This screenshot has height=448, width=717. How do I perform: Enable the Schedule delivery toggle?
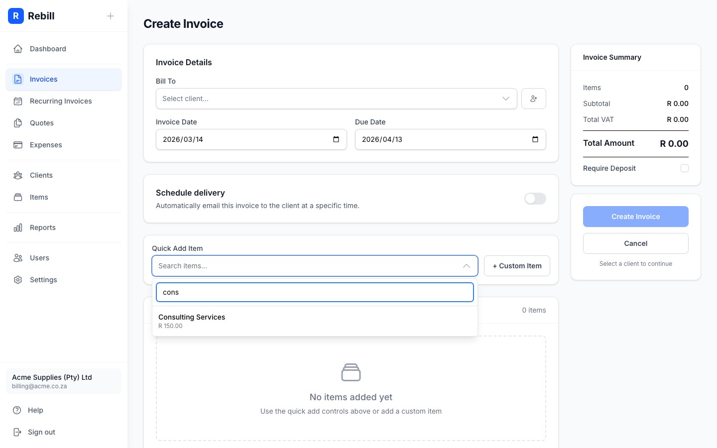click(535, 199)
